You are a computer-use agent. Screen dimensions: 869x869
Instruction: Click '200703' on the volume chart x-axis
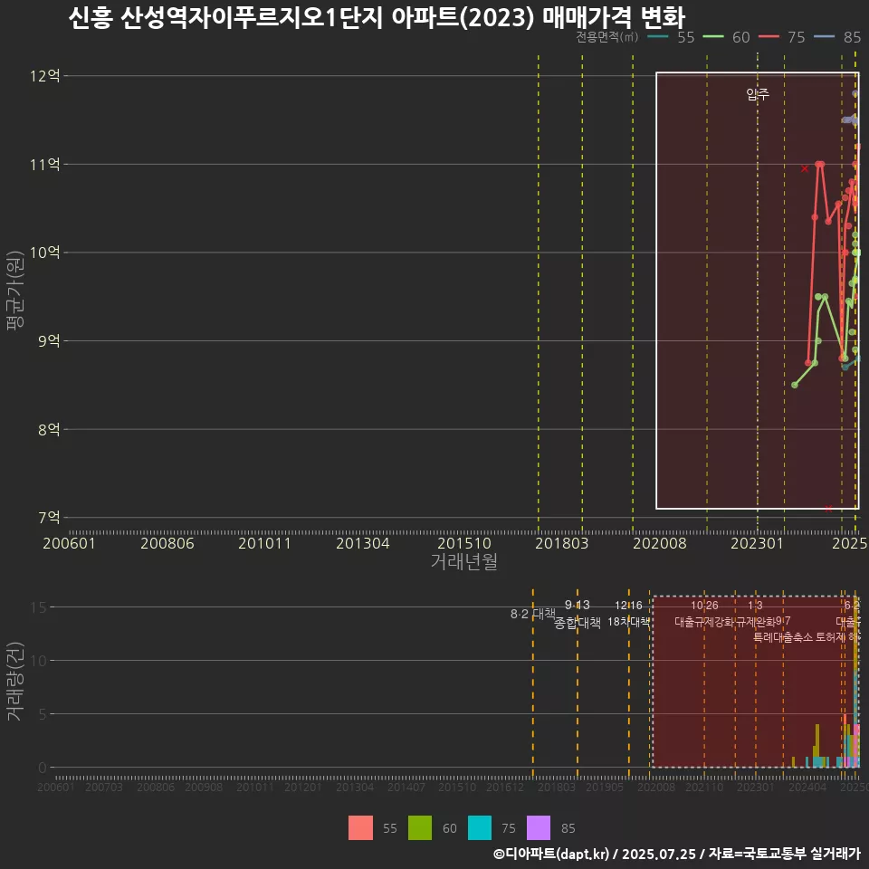tap(103, 787)
